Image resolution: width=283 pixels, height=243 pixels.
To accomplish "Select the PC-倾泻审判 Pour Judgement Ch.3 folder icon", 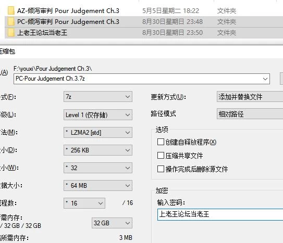I will click(x=11, y=22).
